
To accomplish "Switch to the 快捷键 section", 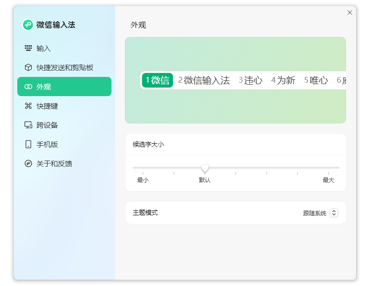I will (47, 106).
